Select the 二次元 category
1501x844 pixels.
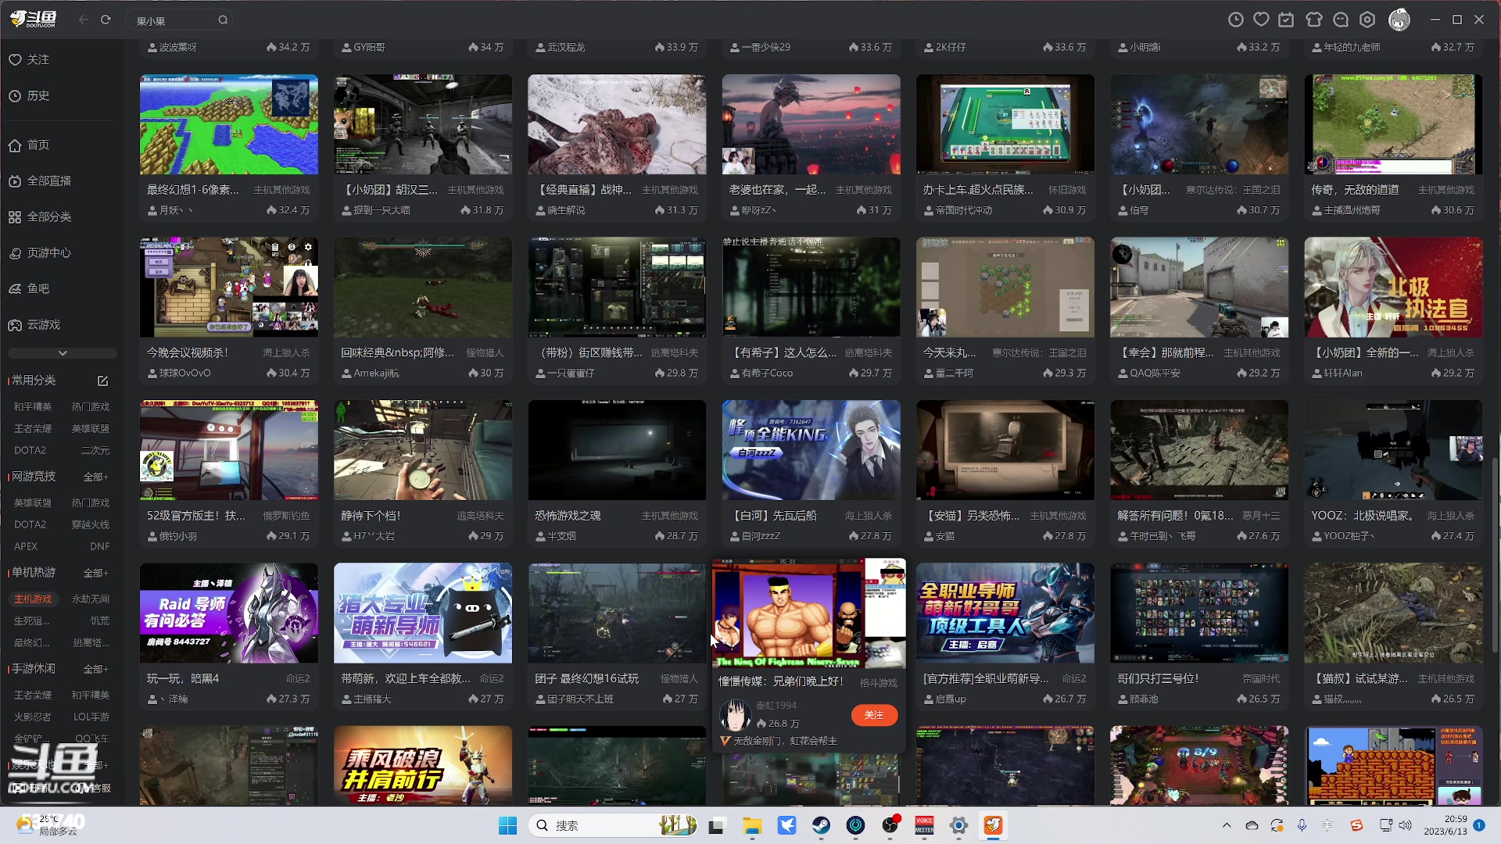pos(95,450)
